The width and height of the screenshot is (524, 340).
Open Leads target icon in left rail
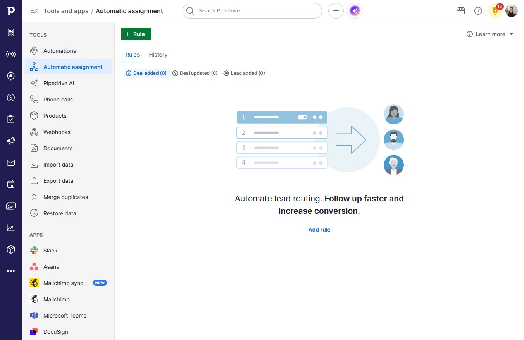pyautogui.click(x=11, y=76)
